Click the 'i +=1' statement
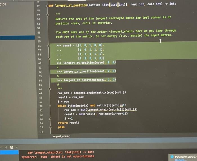The width and height of the screenshot is (197, 161). coord(69,118)
